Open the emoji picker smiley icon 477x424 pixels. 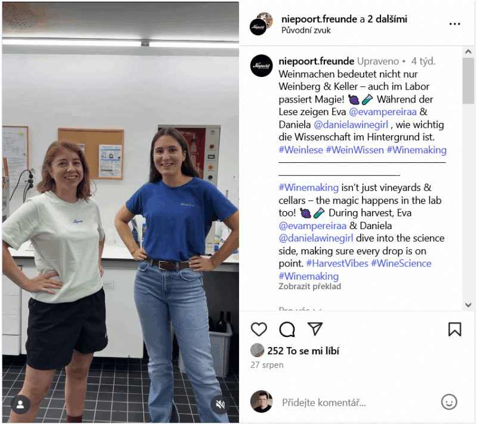coord(449,402)
